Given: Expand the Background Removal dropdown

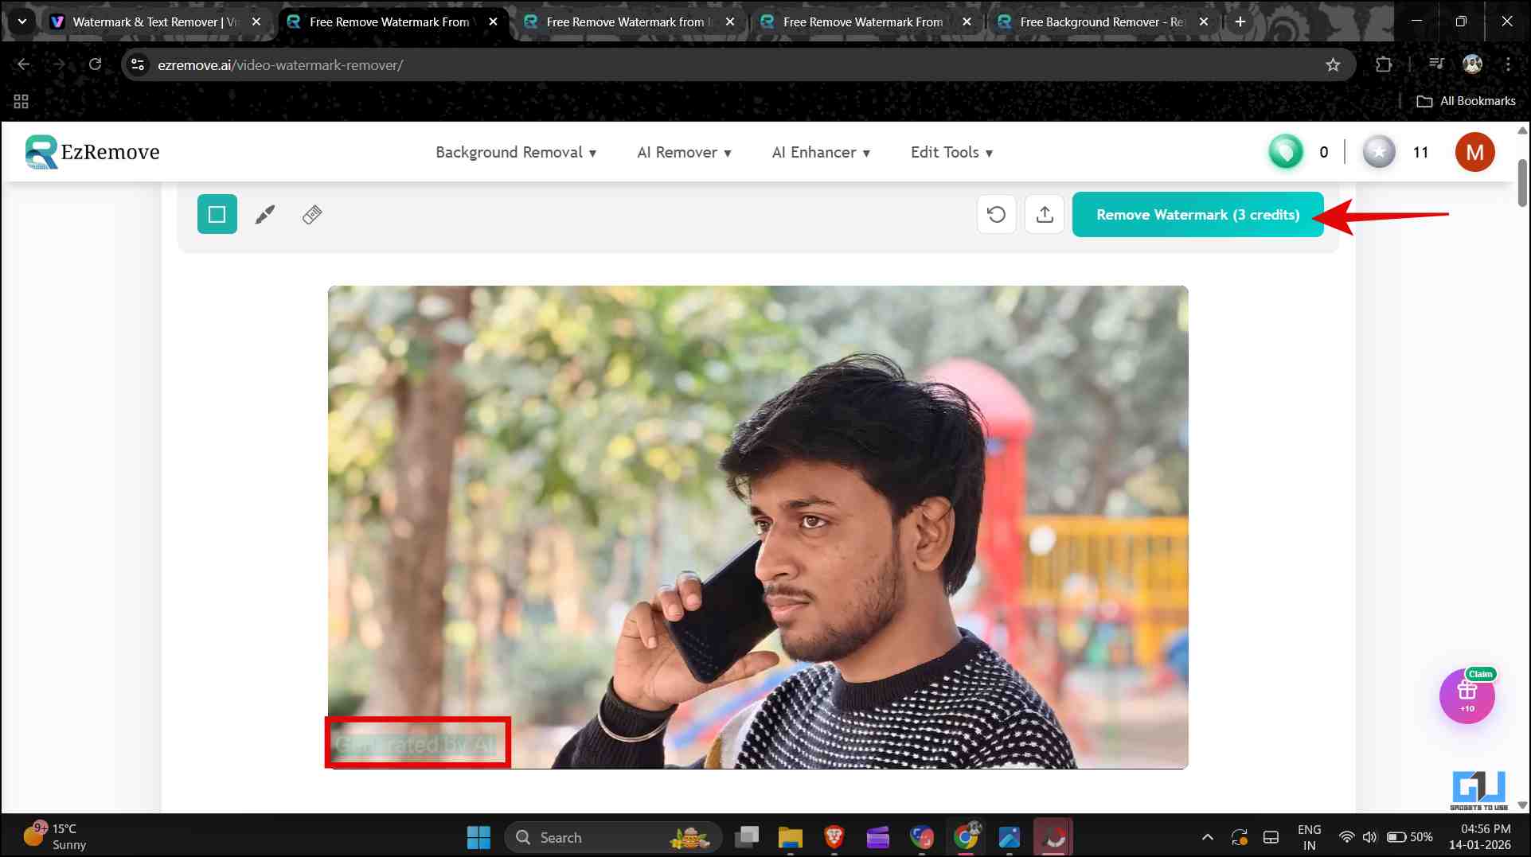Looking at the screenshot, I should coord(516,152).
